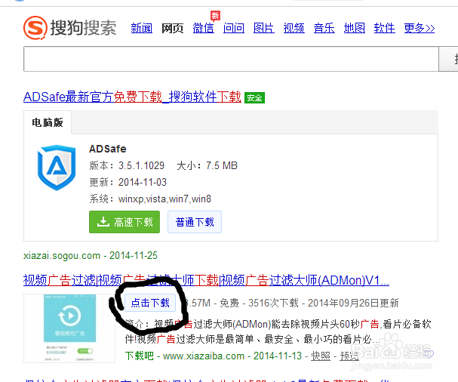The image size is (458, 382).
Task: Open the ADMon software thumbnail image
Action: click(69, 328)
